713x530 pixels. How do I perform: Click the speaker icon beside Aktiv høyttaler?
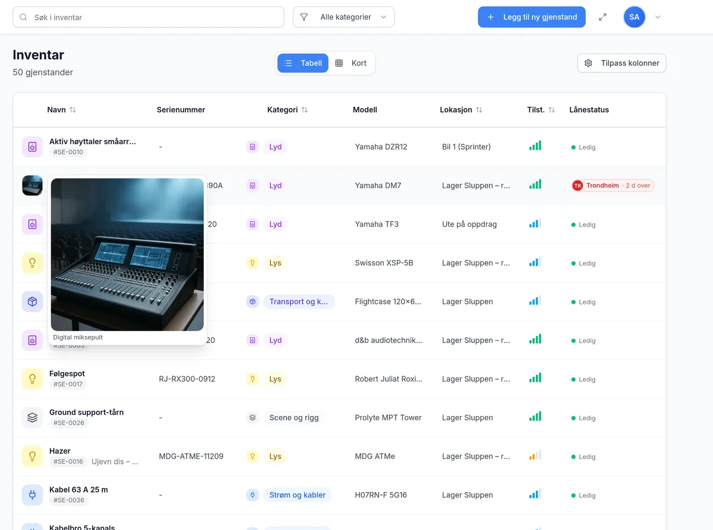coord(32,147)
